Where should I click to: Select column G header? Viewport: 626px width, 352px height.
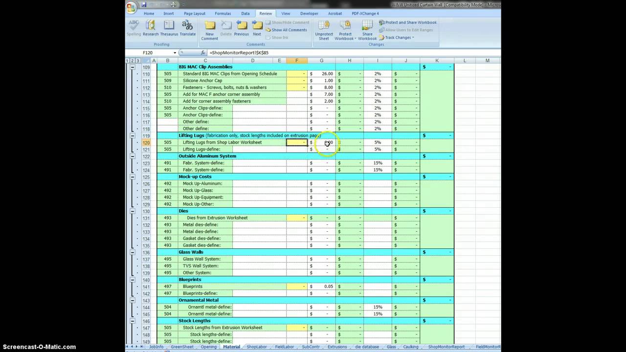(x=321, y=61)
